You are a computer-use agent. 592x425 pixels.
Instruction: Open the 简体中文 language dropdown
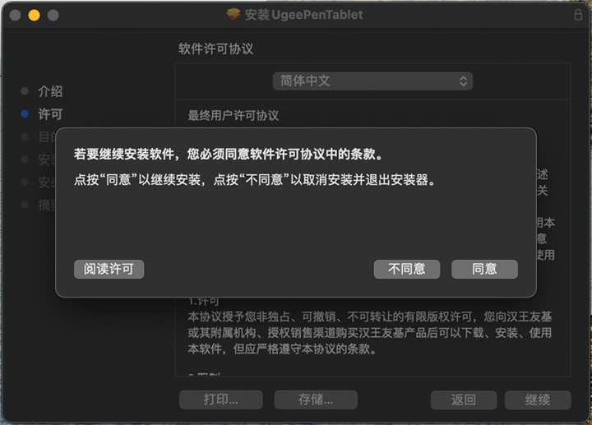click(x=372, y=81)
